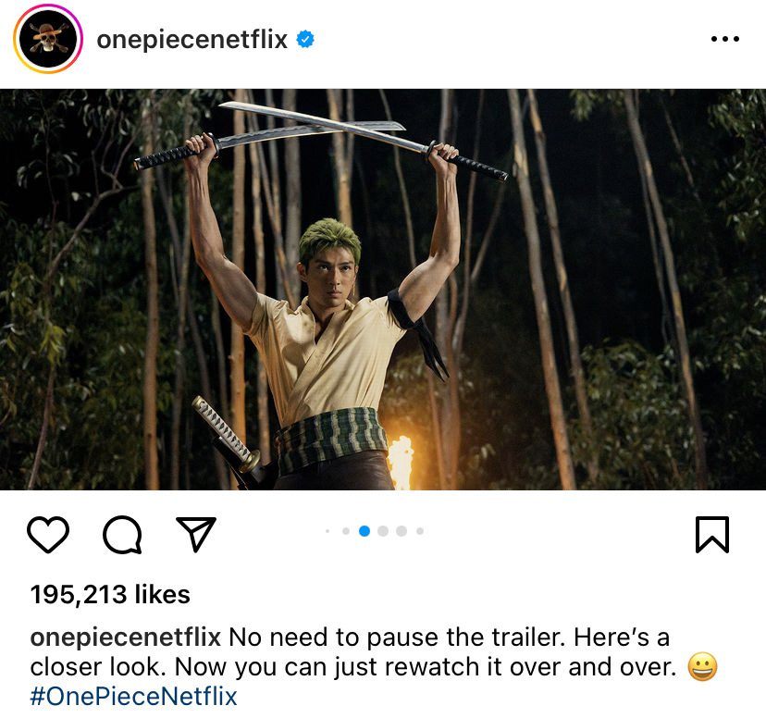This screenshot has height=718, width=766.
Task: Open the #OnePieceNetflix hashtag
Action: [x=134, y=696]
